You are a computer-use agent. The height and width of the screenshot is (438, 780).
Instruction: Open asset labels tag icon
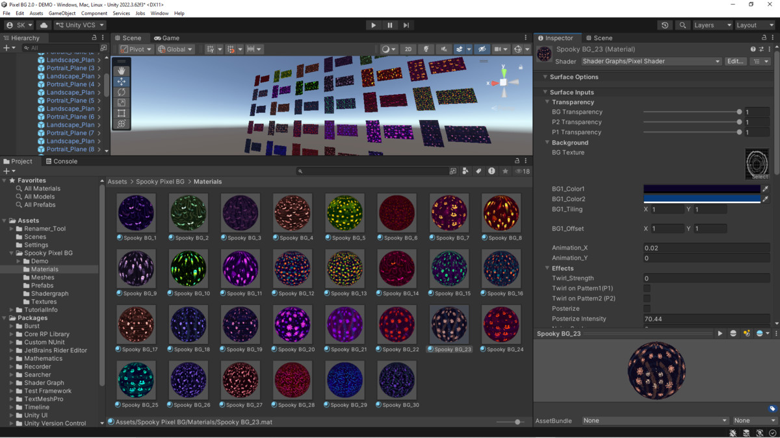pyautogui.click(x=772, y=409)
